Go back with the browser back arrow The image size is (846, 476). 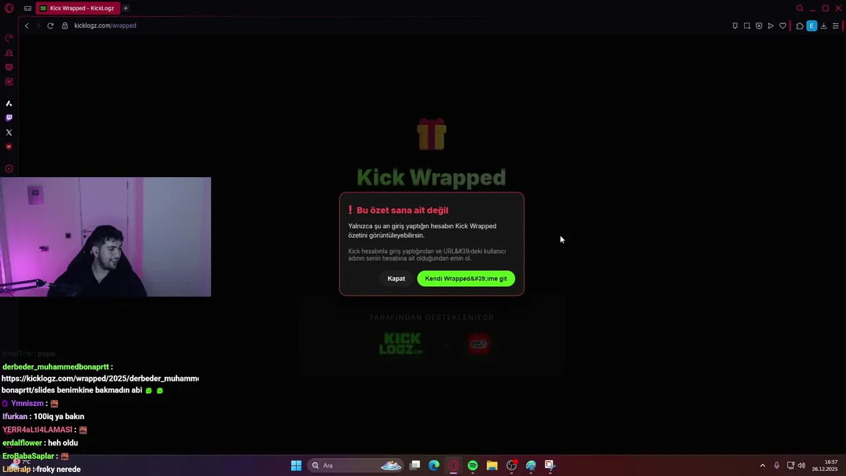click(26, 26)
